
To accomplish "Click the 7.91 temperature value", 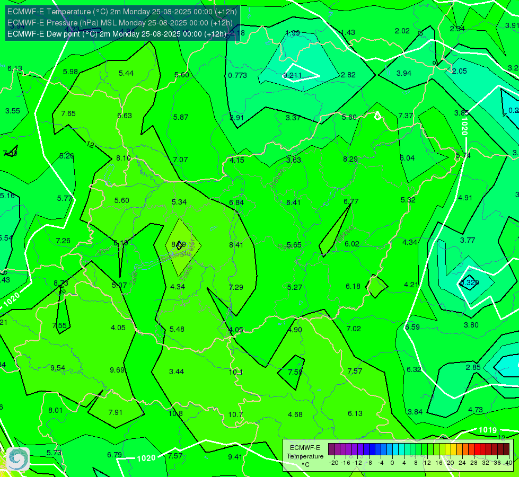I will tap(115, 412).
